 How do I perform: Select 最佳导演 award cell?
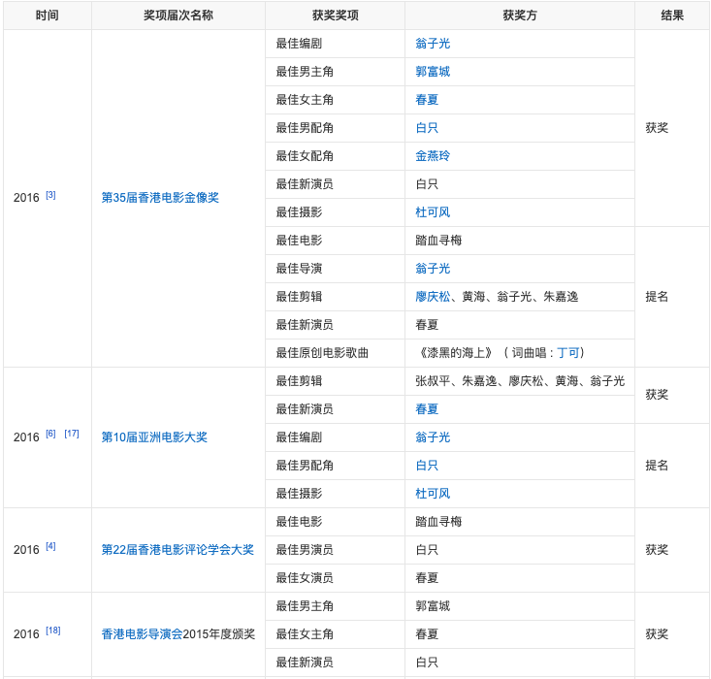coord(335,269)
